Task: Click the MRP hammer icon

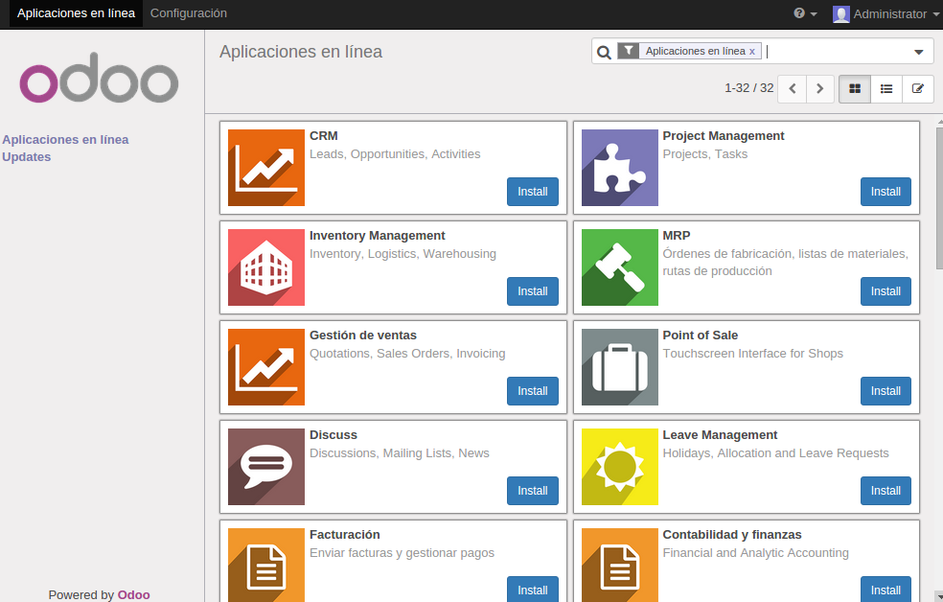Action: pyautogui.click(x=619, y=267)
